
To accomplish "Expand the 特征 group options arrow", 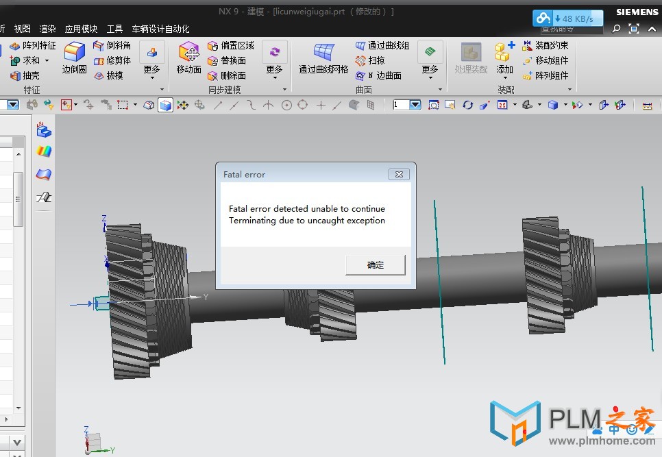I will pos(162,90).
